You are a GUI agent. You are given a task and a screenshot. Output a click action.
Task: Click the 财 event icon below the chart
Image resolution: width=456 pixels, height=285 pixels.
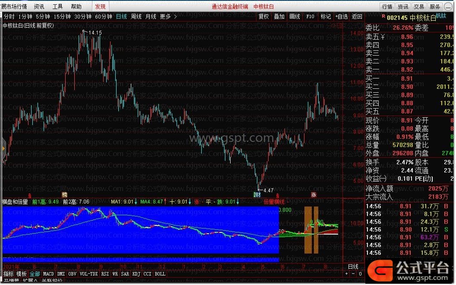[257, 194]
